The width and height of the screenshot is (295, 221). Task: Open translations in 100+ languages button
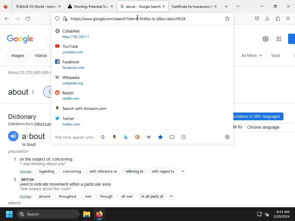(258, 117)
